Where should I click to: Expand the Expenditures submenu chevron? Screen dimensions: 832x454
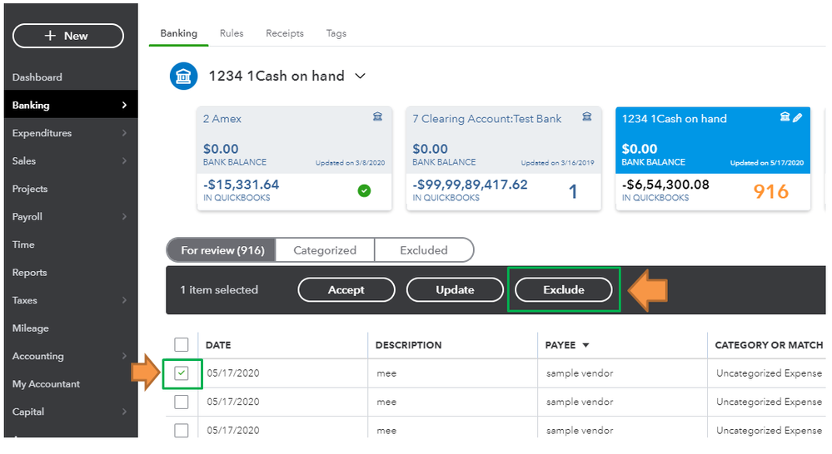pyautogui.click(x=124, y=133)
